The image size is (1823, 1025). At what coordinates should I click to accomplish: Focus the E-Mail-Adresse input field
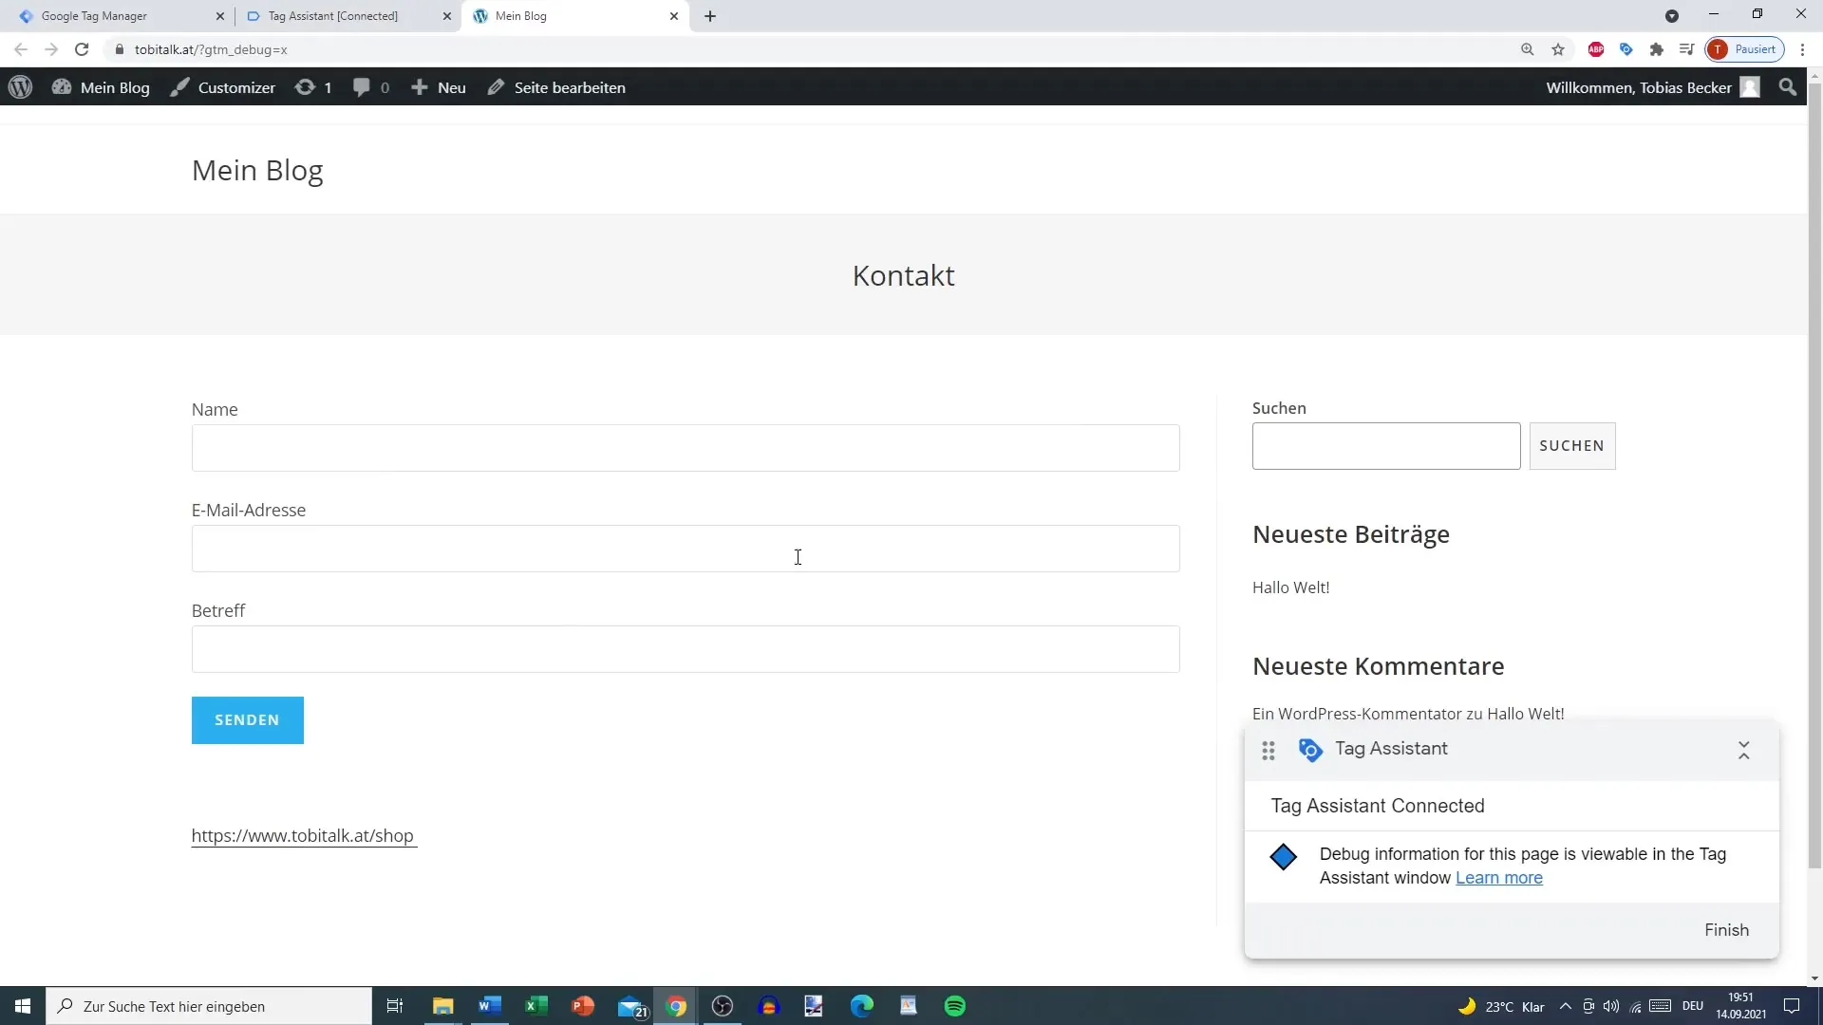click(686, 549)
